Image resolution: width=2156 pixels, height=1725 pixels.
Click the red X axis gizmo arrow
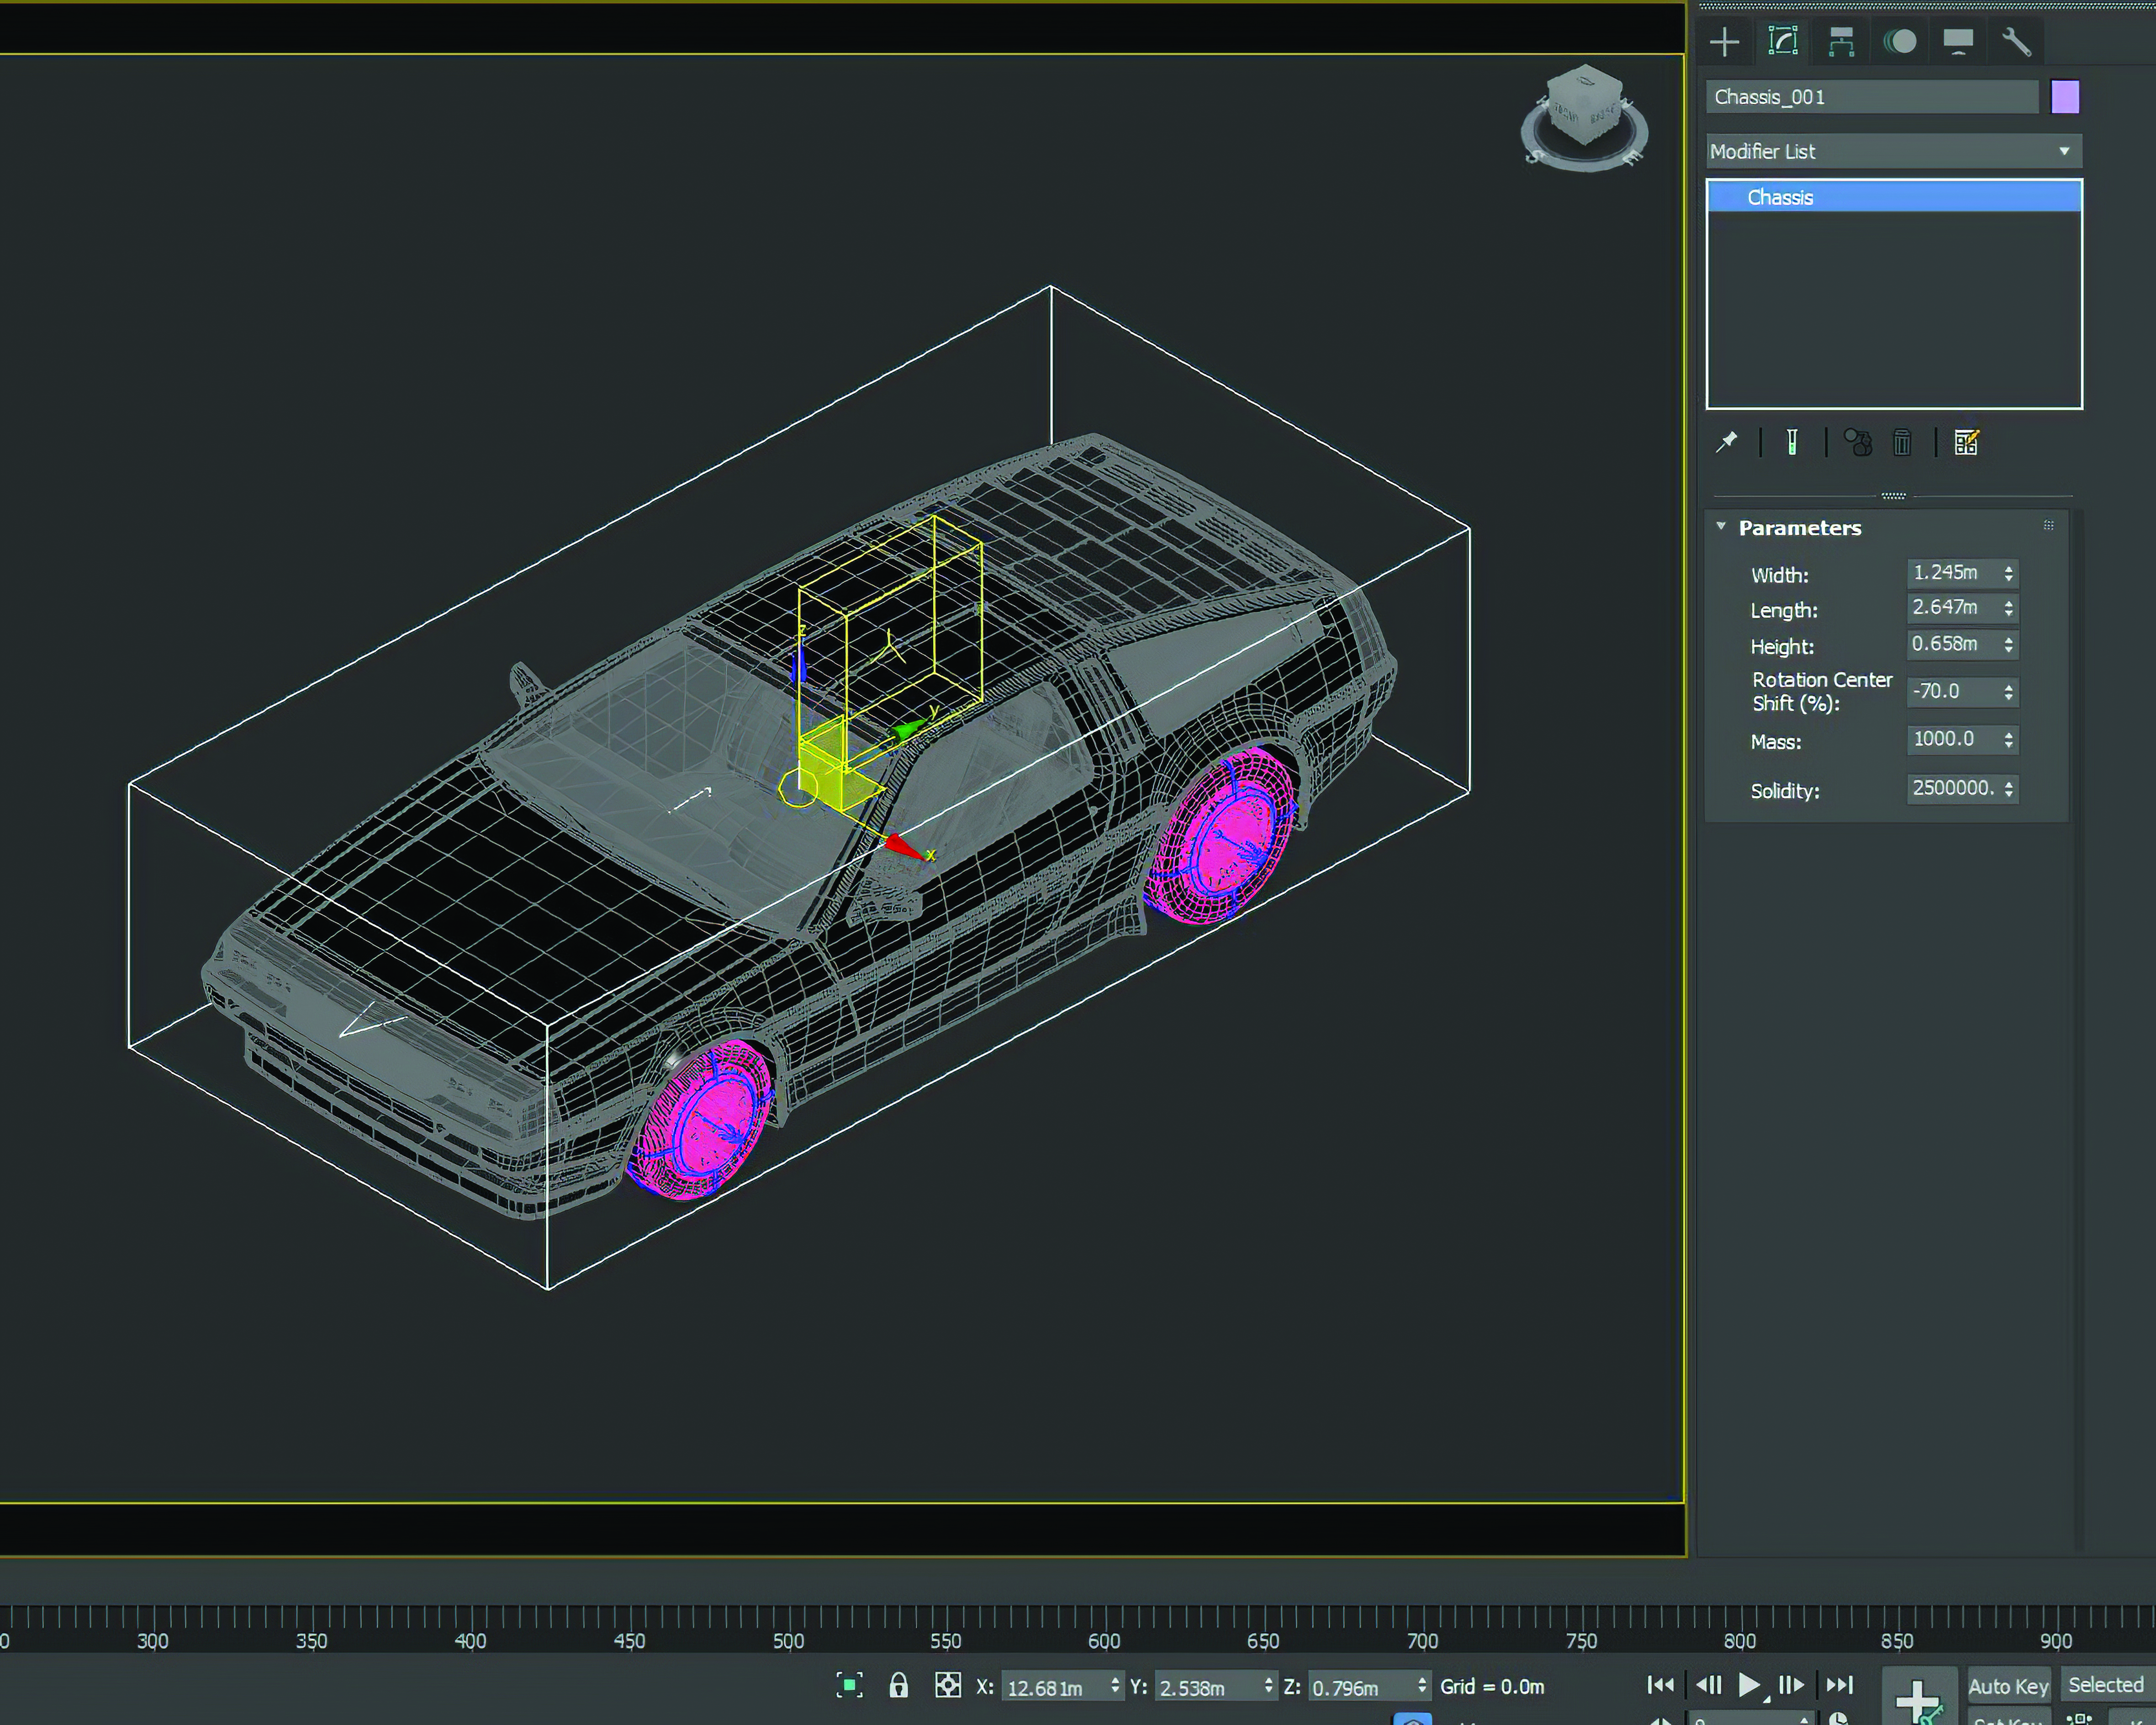pos(905,847)
